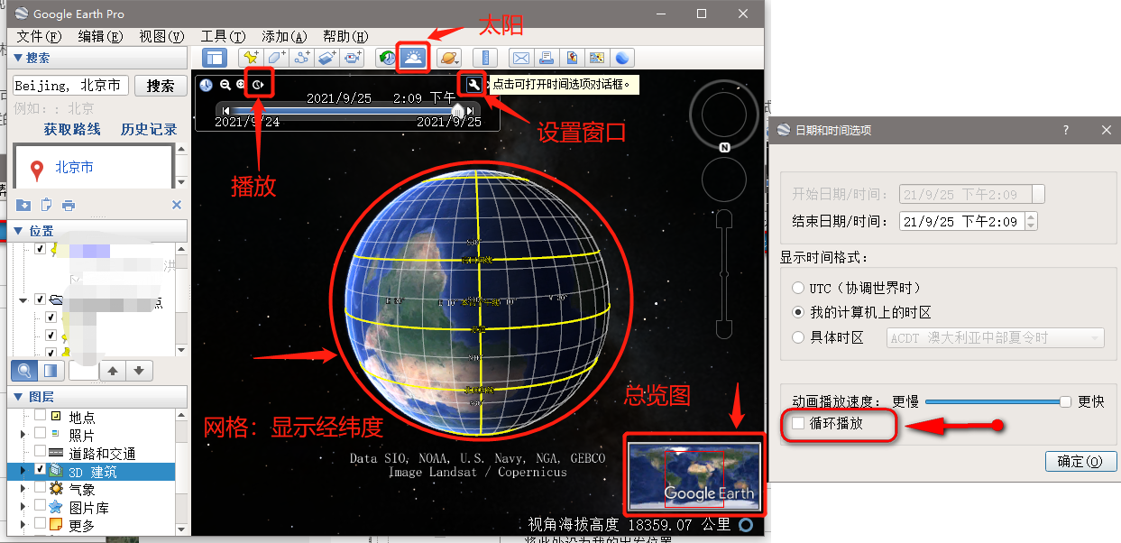This screenshot has width=1121, height=543.
Task: Enable the 图片库 layer checkbox
Action: [40, 506]
